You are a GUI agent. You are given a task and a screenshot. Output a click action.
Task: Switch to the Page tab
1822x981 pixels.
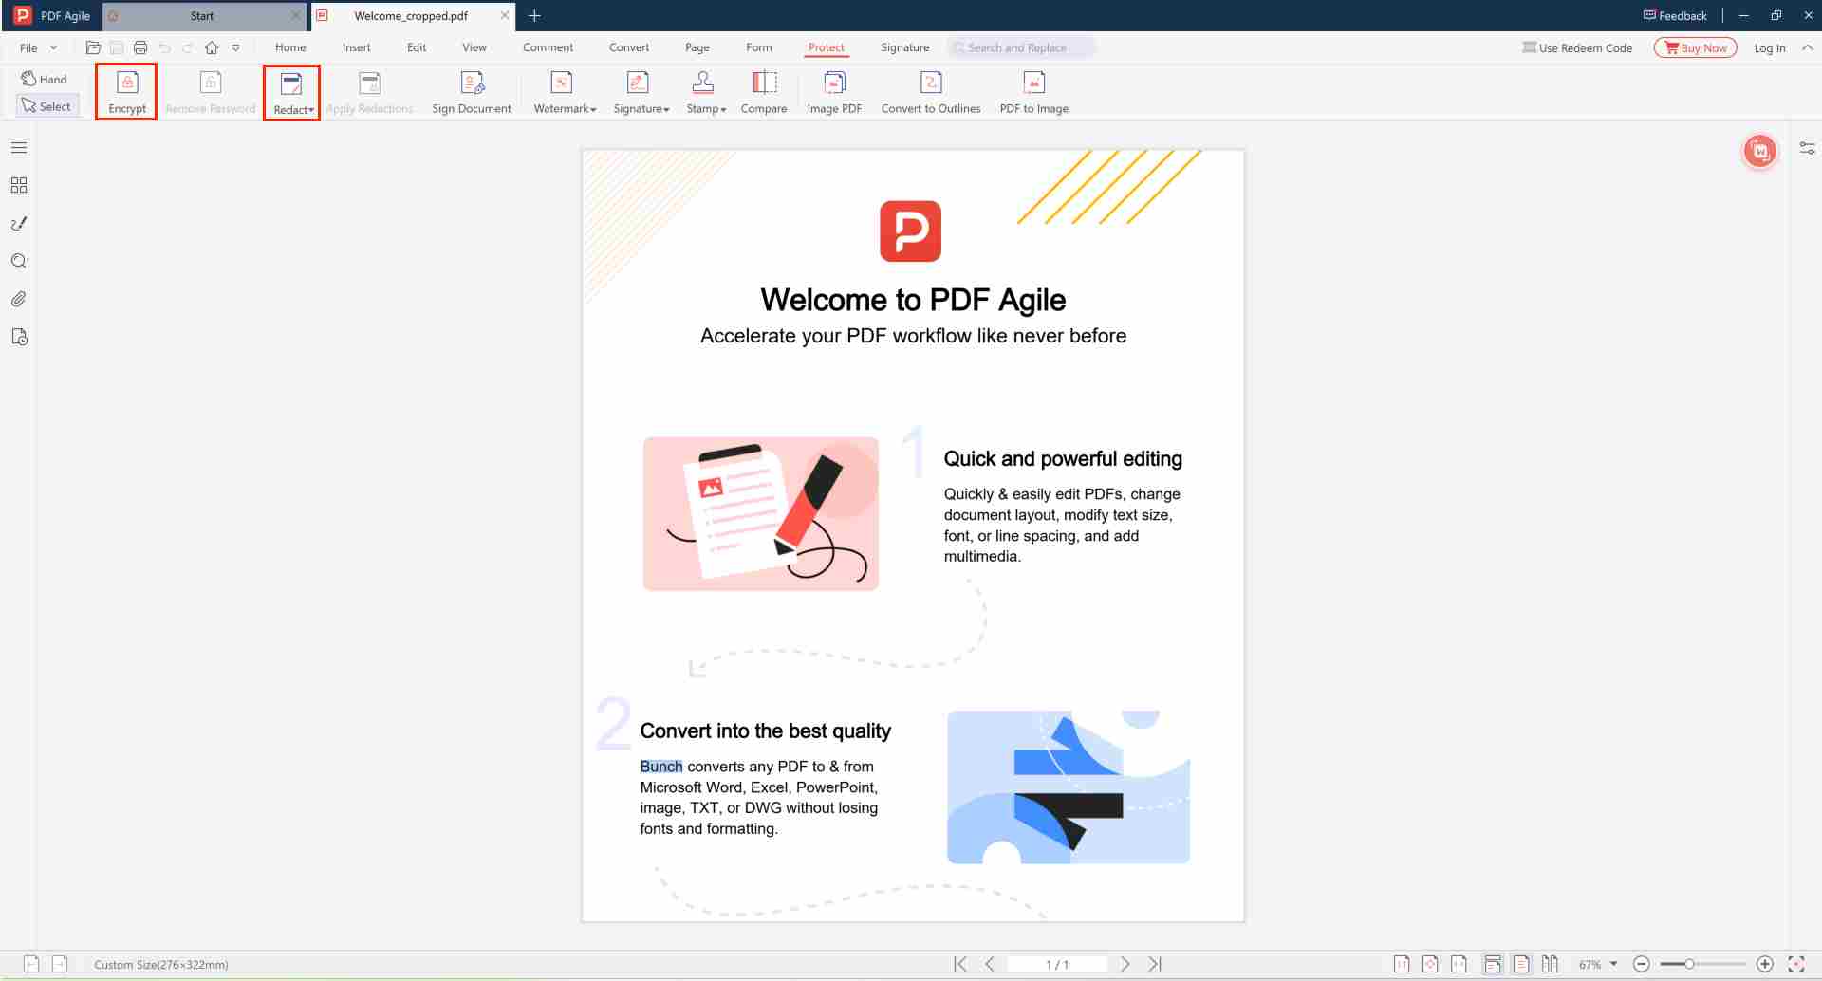click(x=697, y=47)
